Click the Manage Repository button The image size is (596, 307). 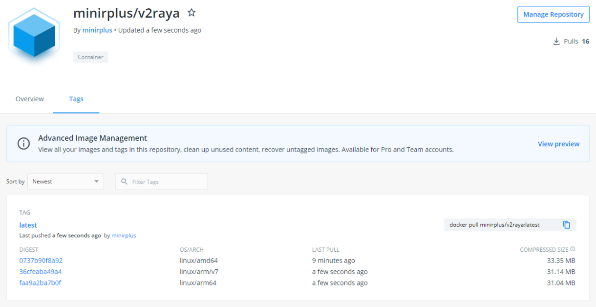point(553,14)
